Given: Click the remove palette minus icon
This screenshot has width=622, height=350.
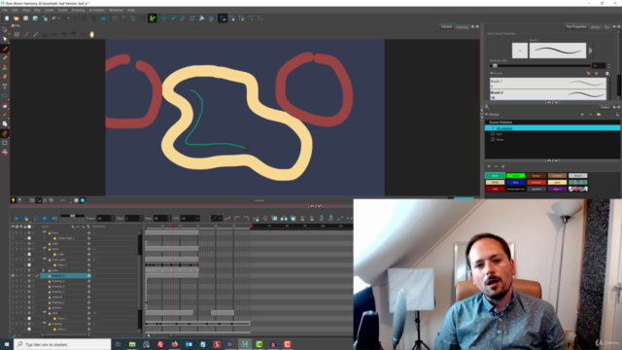Looking at the screenshot, I should (x=590, y=115).
